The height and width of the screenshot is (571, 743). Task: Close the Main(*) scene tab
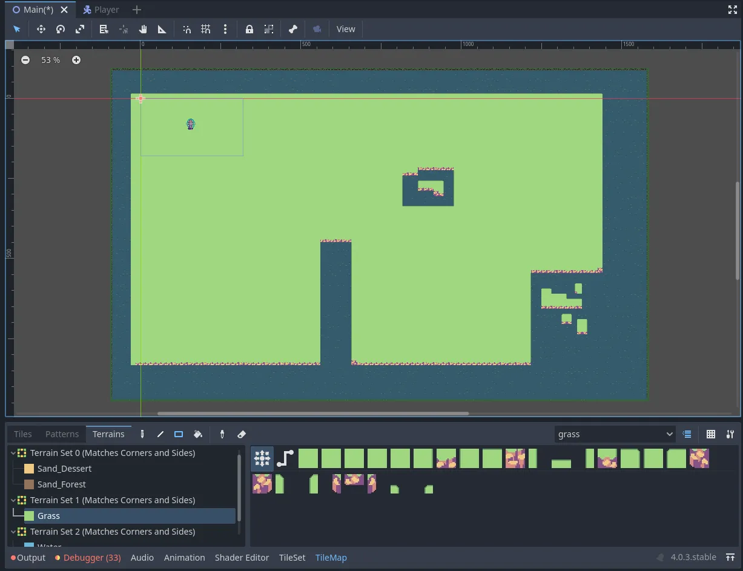tap(64, 10)
